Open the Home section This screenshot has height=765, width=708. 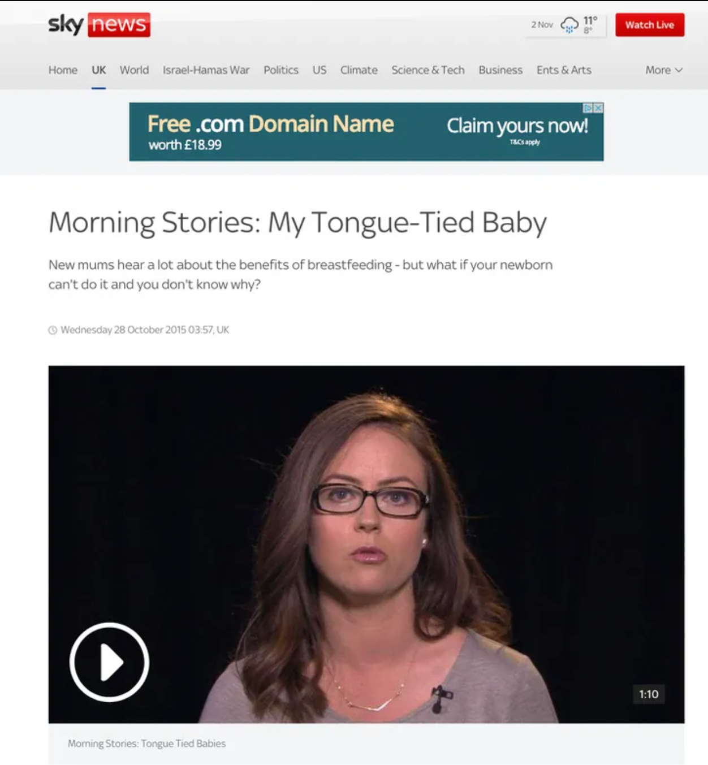(63, 70)
